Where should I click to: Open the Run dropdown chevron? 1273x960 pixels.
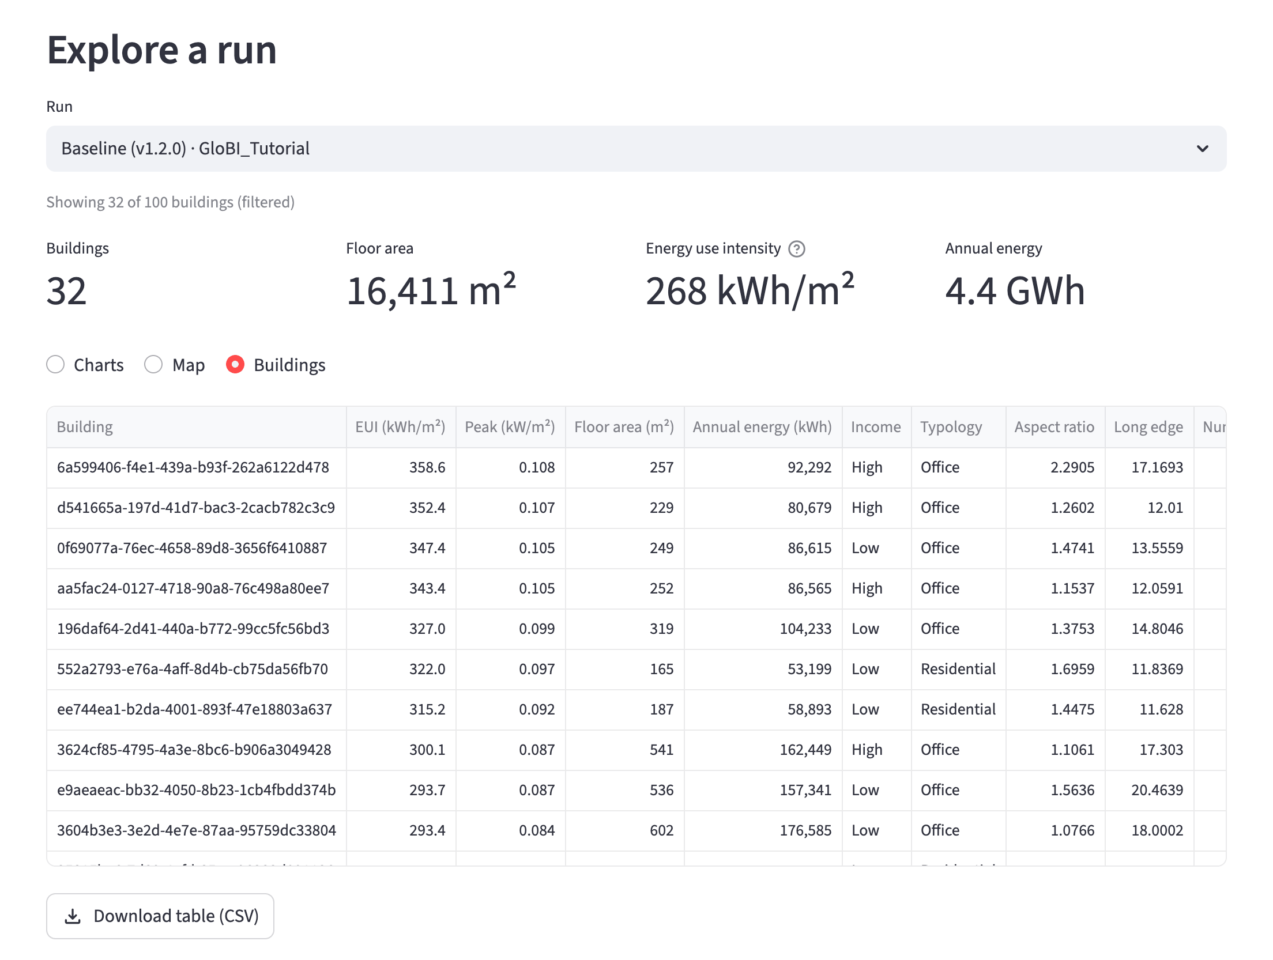pyautogui.click(x=1202, y=149)
